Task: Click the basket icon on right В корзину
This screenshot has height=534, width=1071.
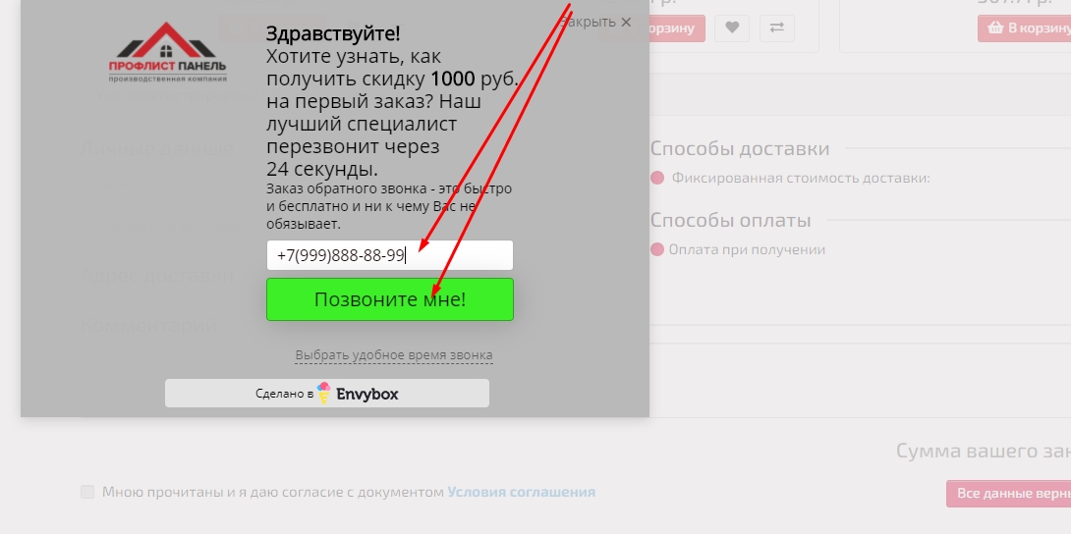Action: (995, 27)
